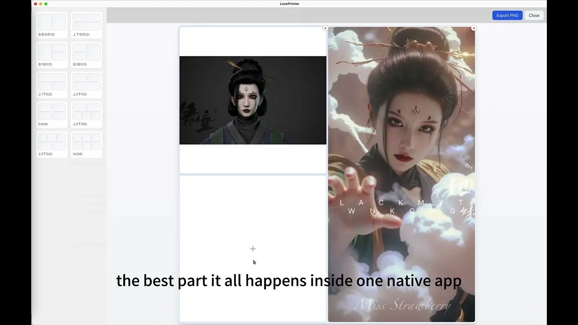Remove the Miss Strawberry image from its cell
578x325 pixels.
point(474,28)
